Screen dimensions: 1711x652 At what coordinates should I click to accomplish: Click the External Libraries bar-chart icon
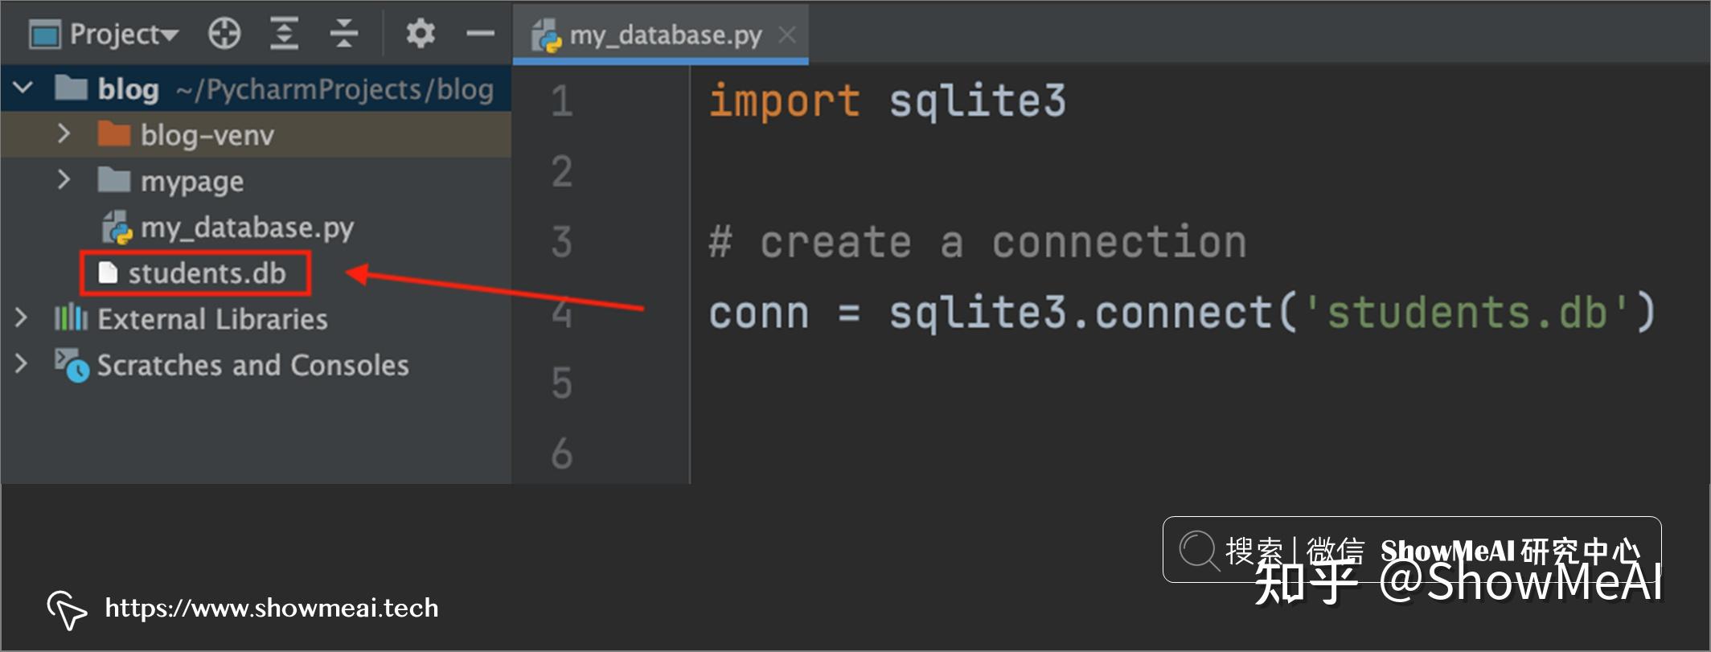[71, 318]
